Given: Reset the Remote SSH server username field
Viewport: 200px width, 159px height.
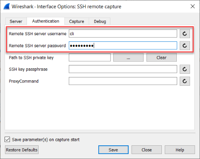Looking at the screenshot, I should click(x=185, y=34).
